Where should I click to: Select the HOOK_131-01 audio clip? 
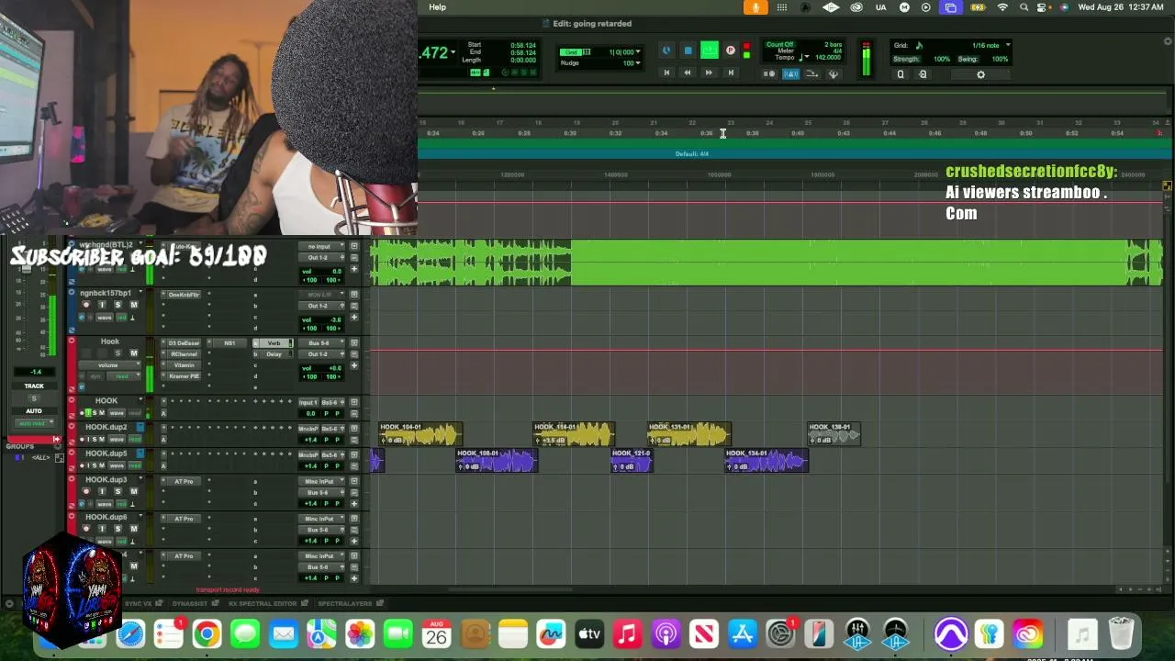[689, 434]
